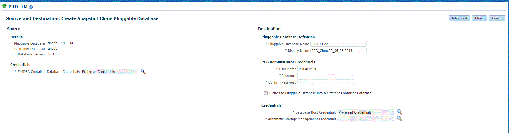
Task: Select the PDB administrator User Name field
Action: pyautogui.click(x=326, y=69)
